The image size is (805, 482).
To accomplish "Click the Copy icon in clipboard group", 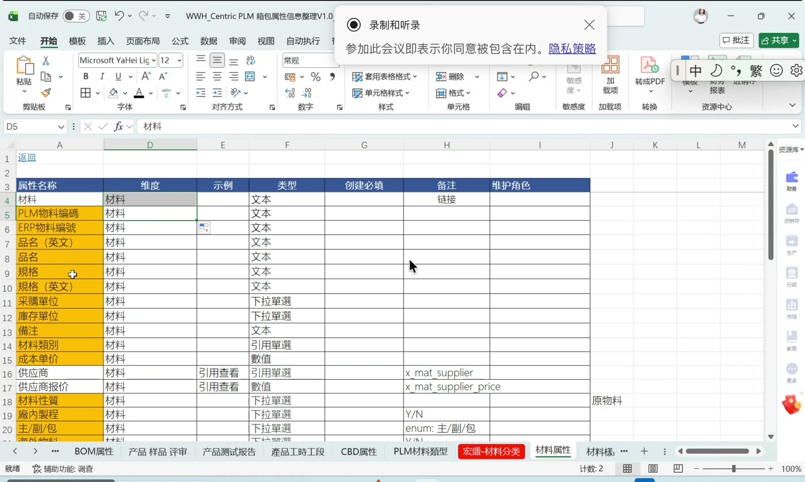I will pos(46,77).
